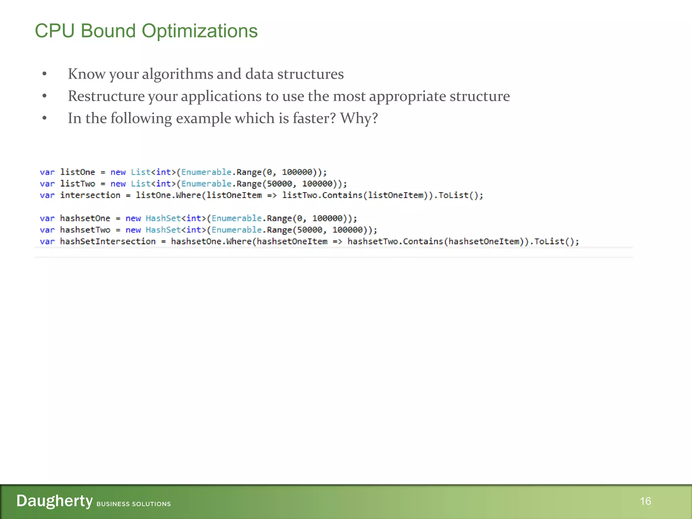This screenshot has height=519, width=692.
Task: Click the Daugherty logo in the footer
Action: 54,501
